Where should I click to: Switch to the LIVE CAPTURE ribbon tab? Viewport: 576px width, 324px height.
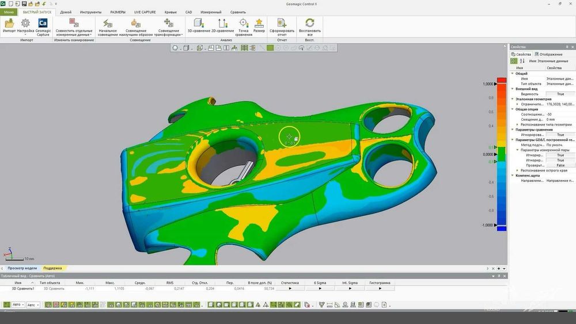point(145,12)
